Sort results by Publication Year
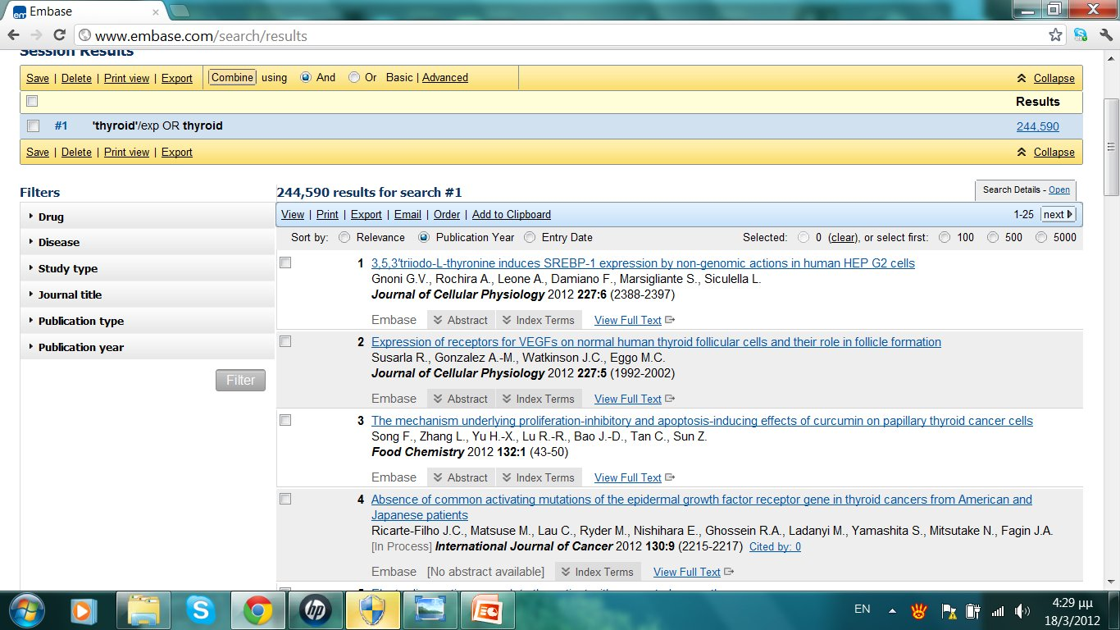 coord(424,237)
